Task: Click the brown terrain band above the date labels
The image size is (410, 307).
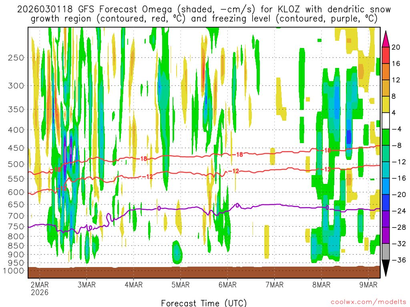Action: [204, 272]
